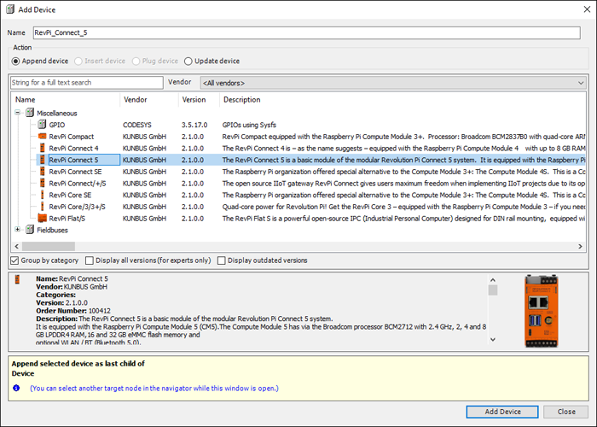
Task: Uncheck Group by category checkbox
Action: (x=13, y=260)
